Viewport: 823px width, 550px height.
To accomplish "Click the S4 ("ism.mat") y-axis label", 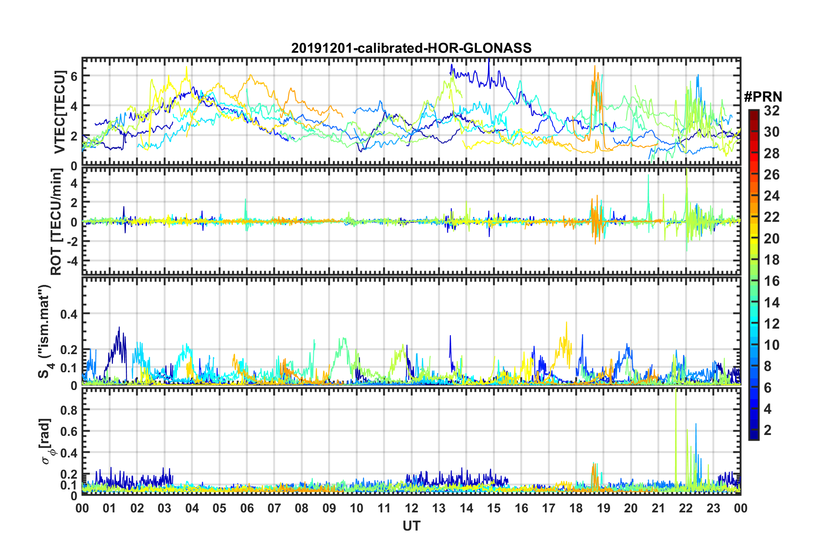I will [x=45, y=332].
